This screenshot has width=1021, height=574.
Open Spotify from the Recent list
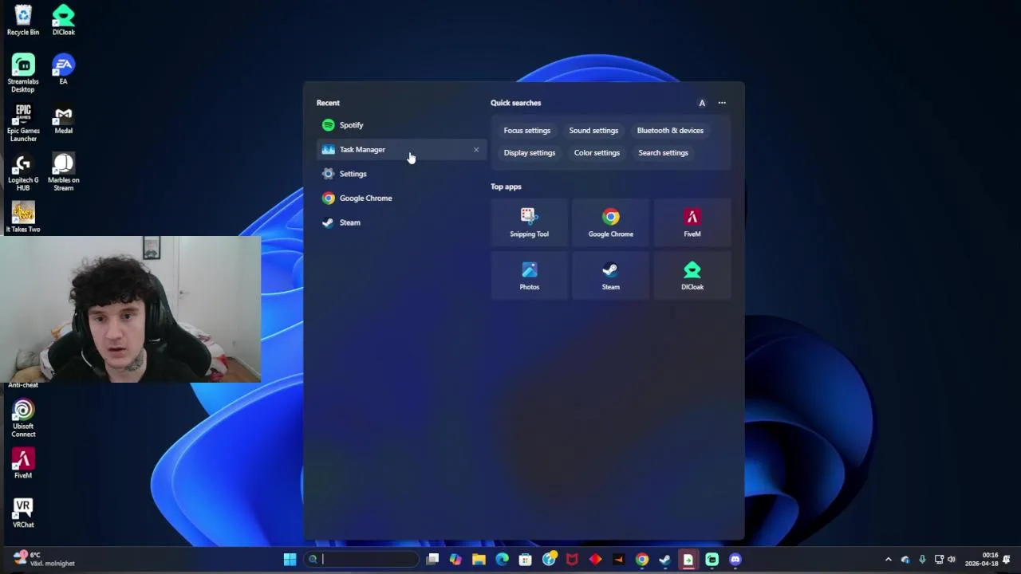(401, 125)
